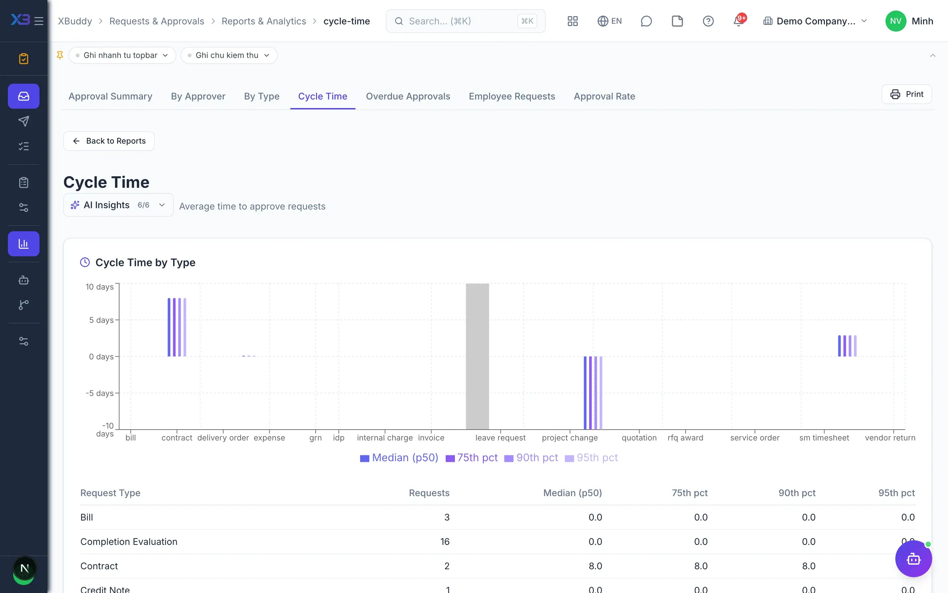This screenshot has height=593, width=948.
Task: Open the apps grid icon in topbar
Action: coord(573,21)
